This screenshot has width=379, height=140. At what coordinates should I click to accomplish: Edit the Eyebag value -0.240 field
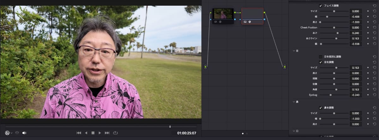(356, 95)
